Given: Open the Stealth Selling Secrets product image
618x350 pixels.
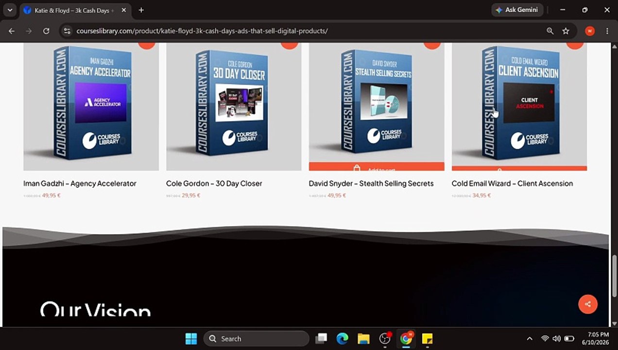Looking at the screenshot, I should click(x=377, y=103).
